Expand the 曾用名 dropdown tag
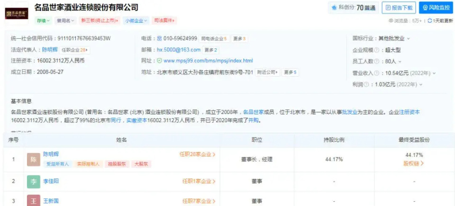This screenshot has height=206, width=455. (65, 20)
